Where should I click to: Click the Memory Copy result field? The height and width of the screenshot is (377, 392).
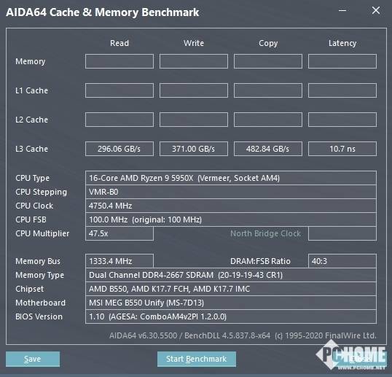tap(268, 61)
